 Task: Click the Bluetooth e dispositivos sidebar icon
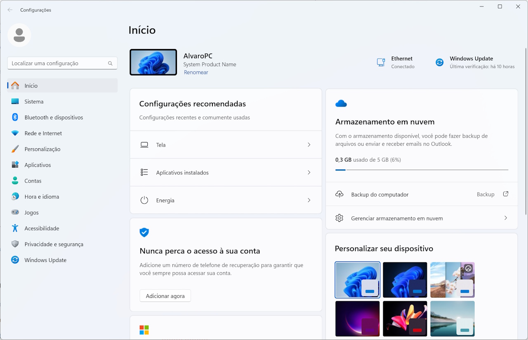click(15, 117)
